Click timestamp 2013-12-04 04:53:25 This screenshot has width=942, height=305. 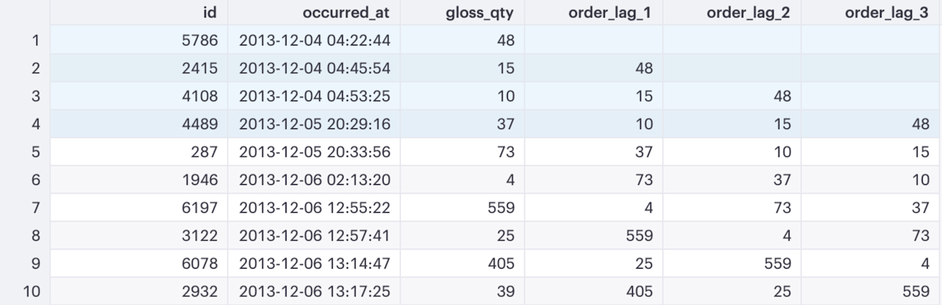[315, 96]
